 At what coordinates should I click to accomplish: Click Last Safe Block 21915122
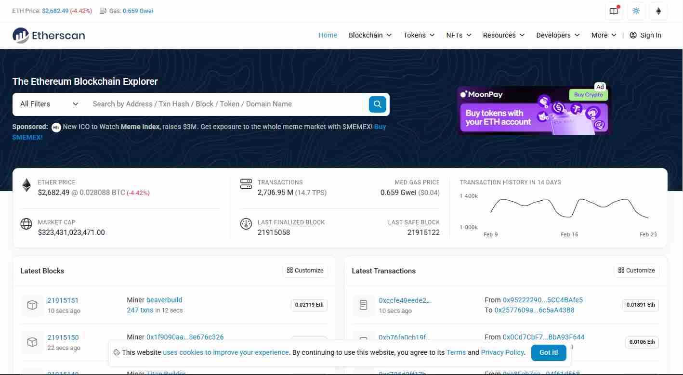tap(423, 233)
